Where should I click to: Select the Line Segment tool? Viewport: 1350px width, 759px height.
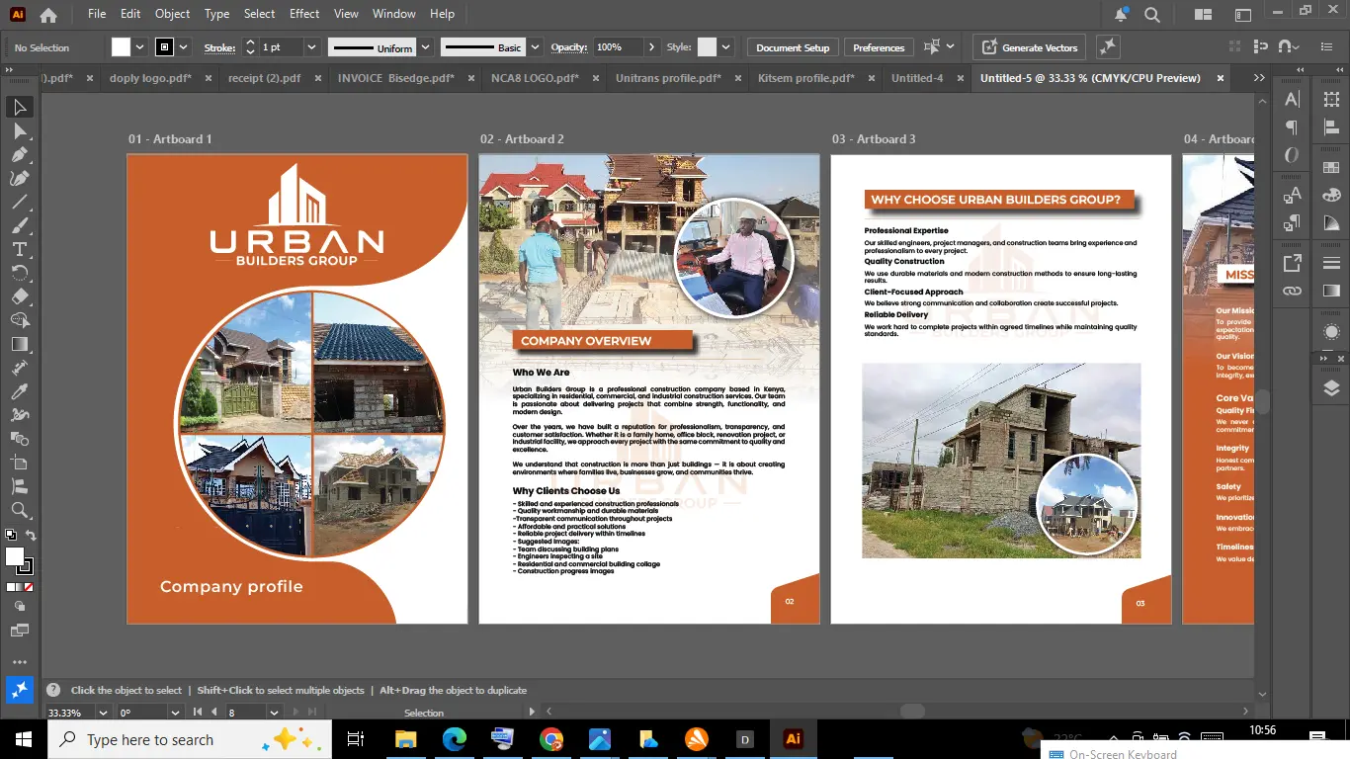click(20, 202)
